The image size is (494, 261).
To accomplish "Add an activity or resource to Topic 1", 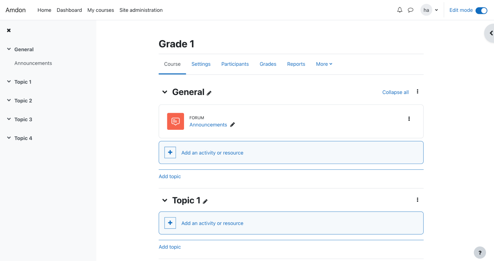I will pos(291,223).
